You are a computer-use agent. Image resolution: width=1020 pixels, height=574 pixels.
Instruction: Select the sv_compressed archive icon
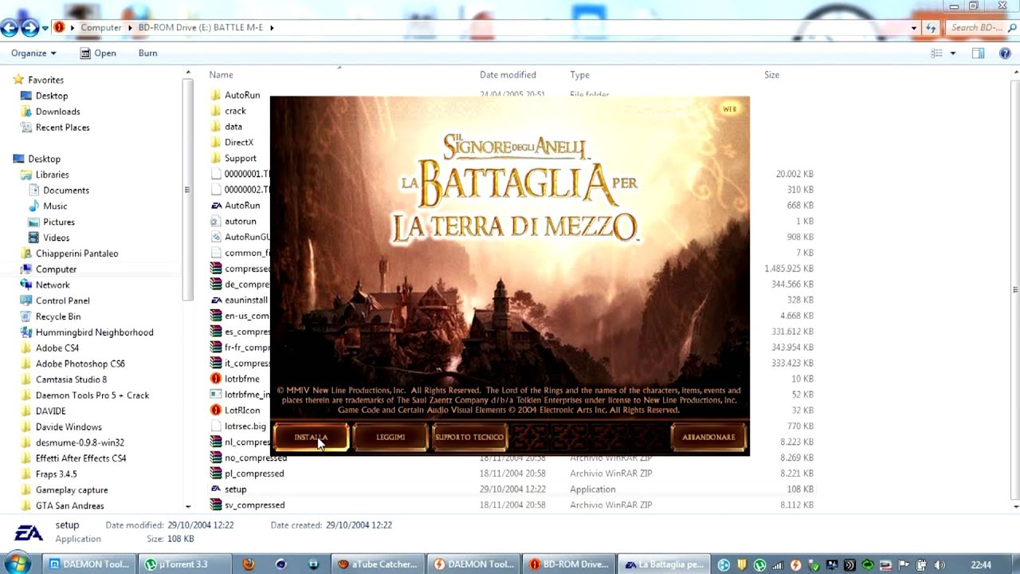pyautogui.click(x=215, y=505)
